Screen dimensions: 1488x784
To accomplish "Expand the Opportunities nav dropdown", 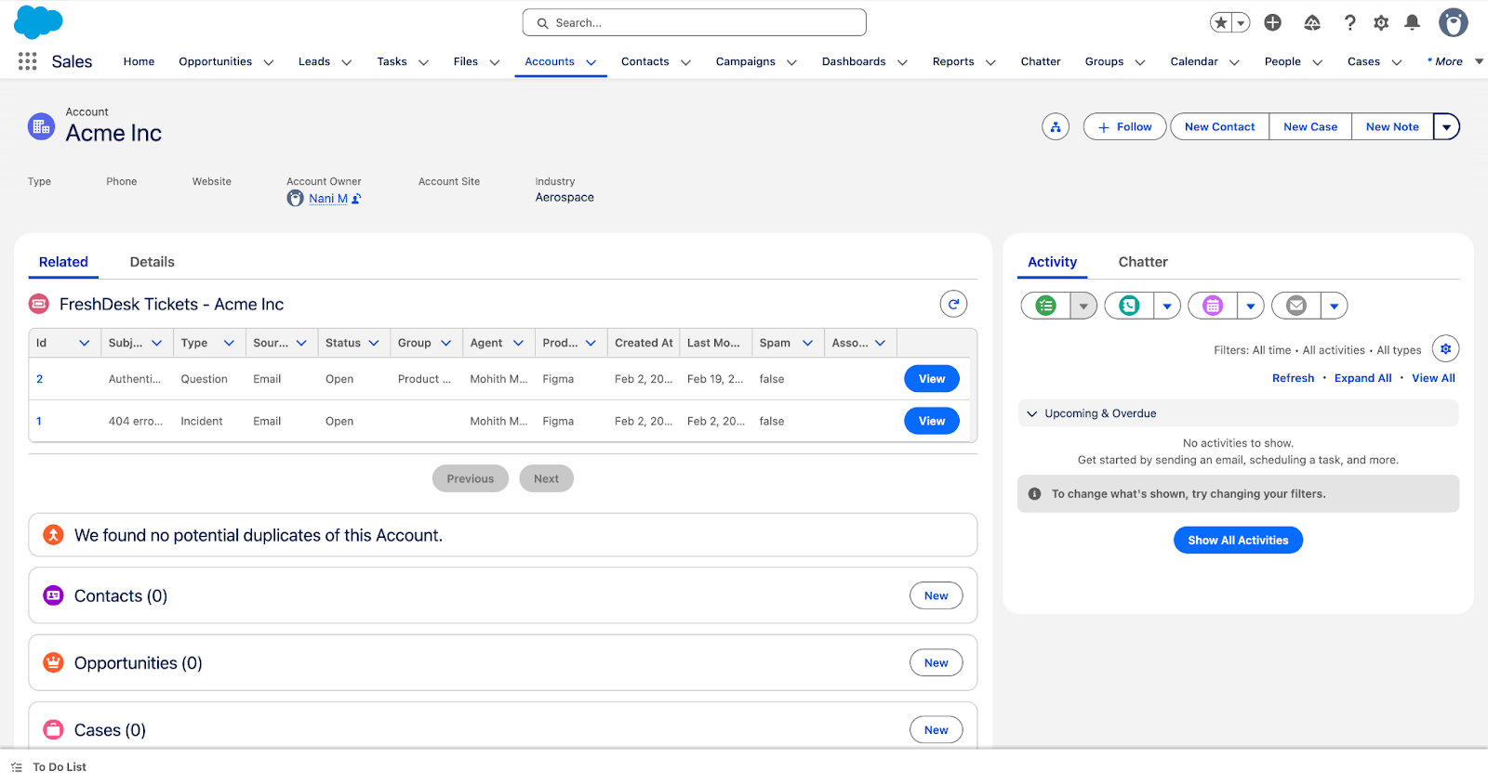I will coord(269,62).
